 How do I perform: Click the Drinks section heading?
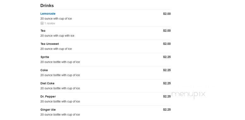[x=47, y=6]
